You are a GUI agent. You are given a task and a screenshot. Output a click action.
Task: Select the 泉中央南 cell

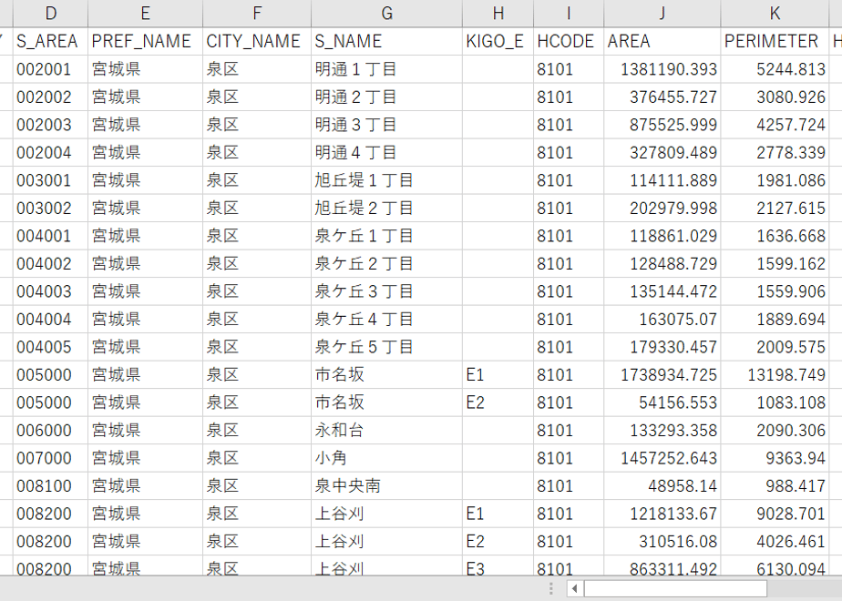[386, 486]
